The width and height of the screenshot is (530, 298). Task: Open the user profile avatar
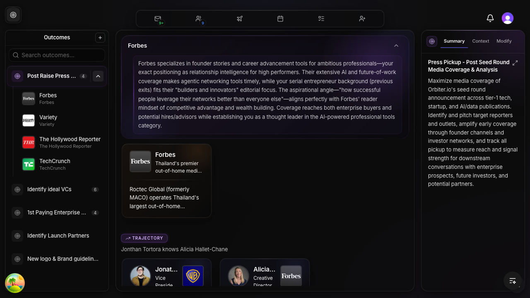point(508,18)
